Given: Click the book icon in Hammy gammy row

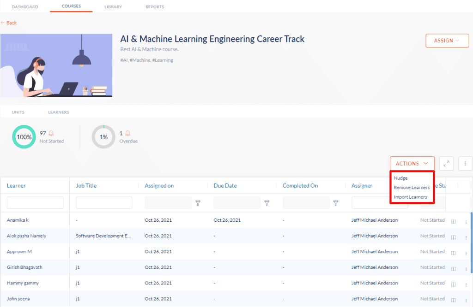Looking at the screenshot, I should [x=454, y=284].
